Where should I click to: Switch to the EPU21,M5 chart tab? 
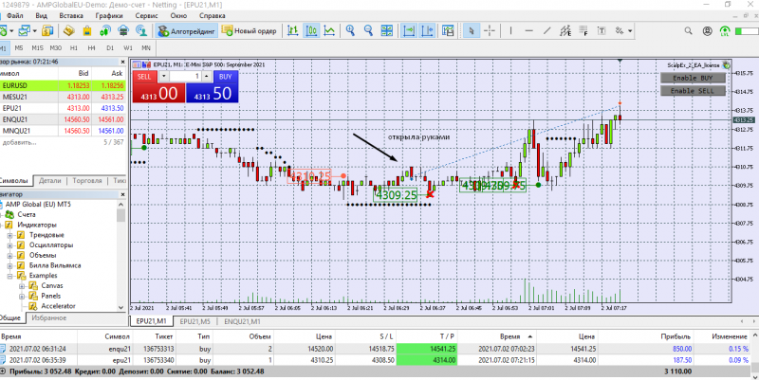[195, 321]
